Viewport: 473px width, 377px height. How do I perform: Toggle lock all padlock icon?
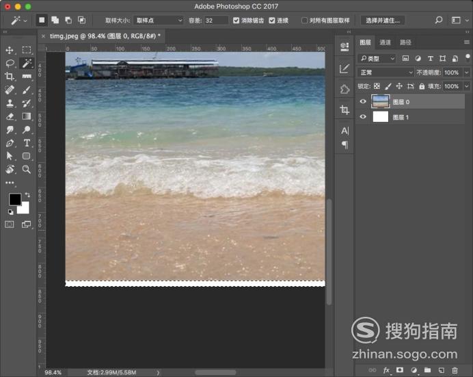pos(422,86)
